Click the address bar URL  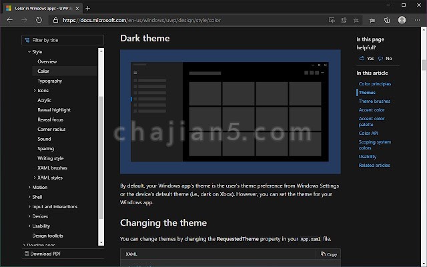[141, 20]
